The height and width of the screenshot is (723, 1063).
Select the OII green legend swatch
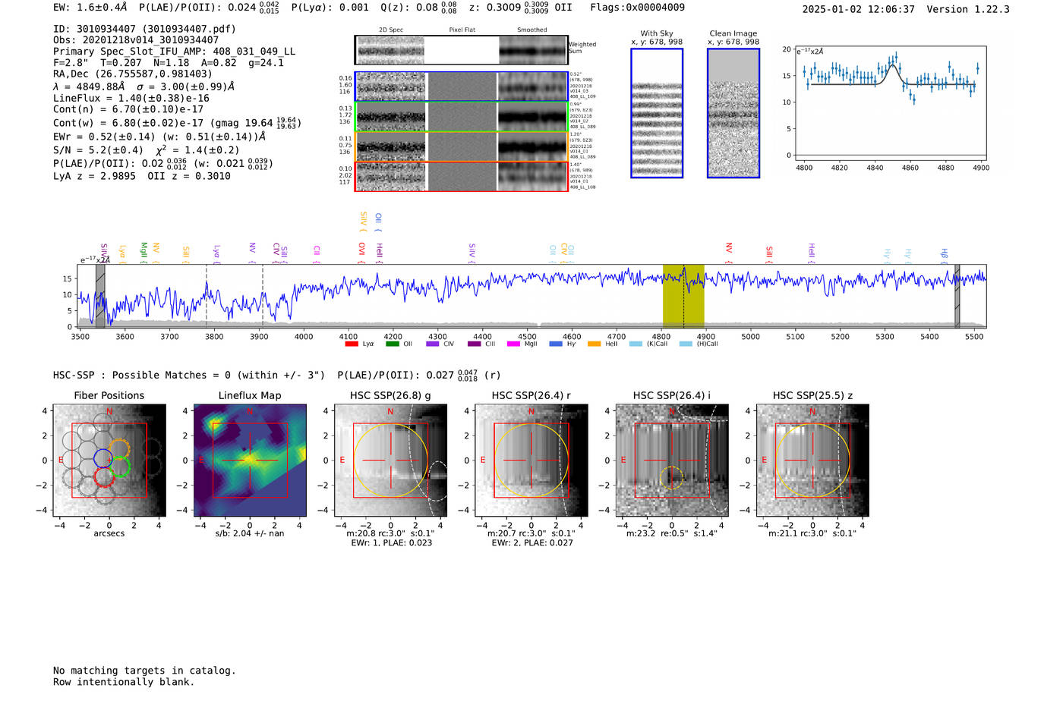point(393,344)
